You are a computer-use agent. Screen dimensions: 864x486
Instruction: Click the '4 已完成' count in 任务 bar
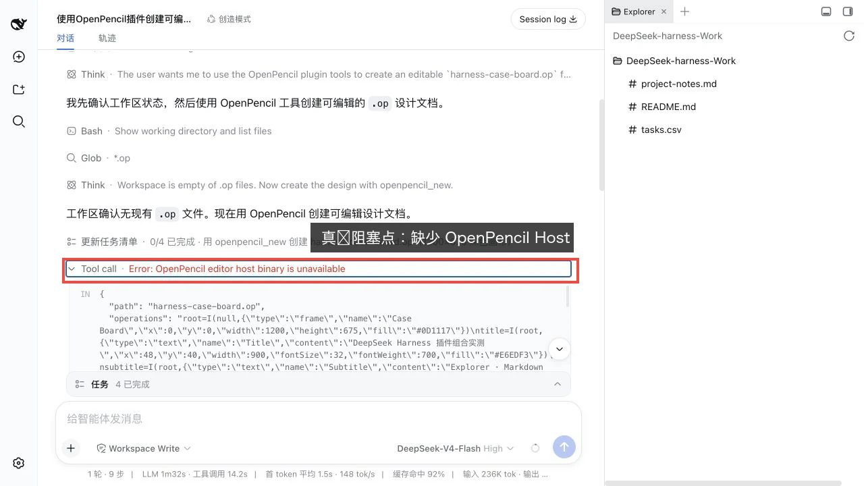[x=132, y=384]
